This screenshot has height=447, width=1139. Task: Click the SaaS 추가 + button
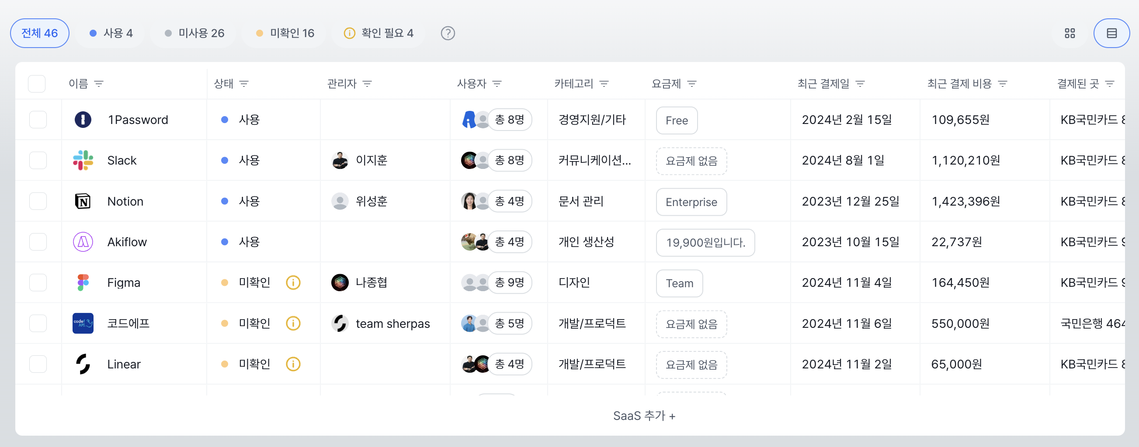point(644,416)
